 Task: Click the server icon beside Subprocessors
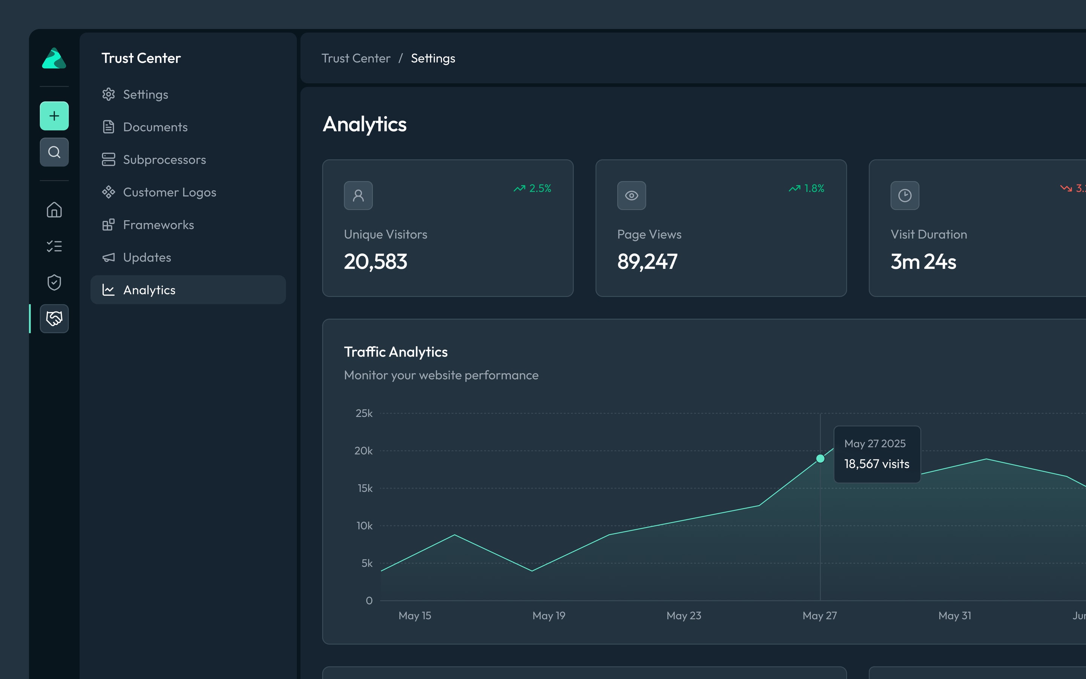click(109, 160)
